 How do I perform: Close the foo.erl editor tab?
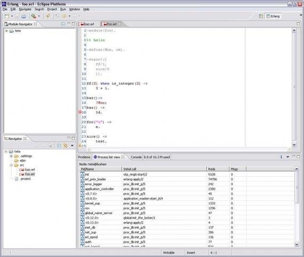tap(120, 24)
